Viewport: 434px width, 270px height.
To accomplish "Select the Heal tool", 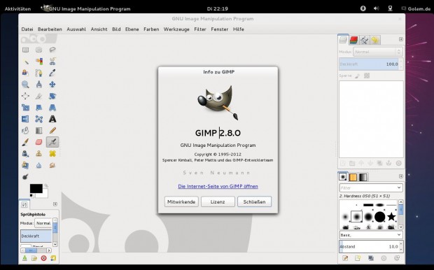I will [52, 153].
